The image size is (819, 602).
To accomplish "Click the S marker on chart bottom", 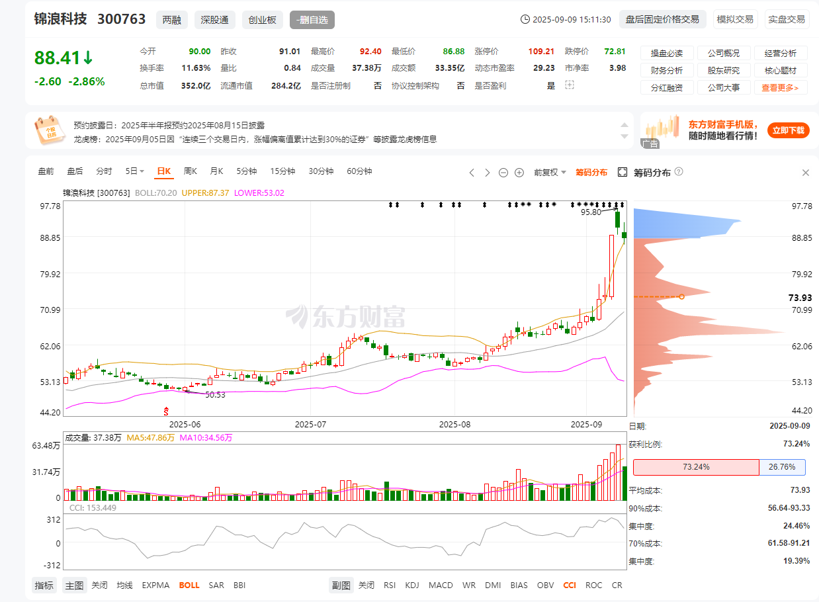I will pyautogui.click(x=166, y=411).
